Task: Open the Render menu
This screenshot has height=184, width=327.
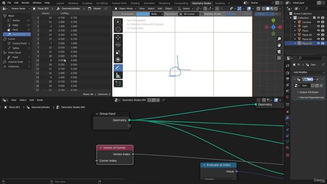Action: click(x=26, y=3)
